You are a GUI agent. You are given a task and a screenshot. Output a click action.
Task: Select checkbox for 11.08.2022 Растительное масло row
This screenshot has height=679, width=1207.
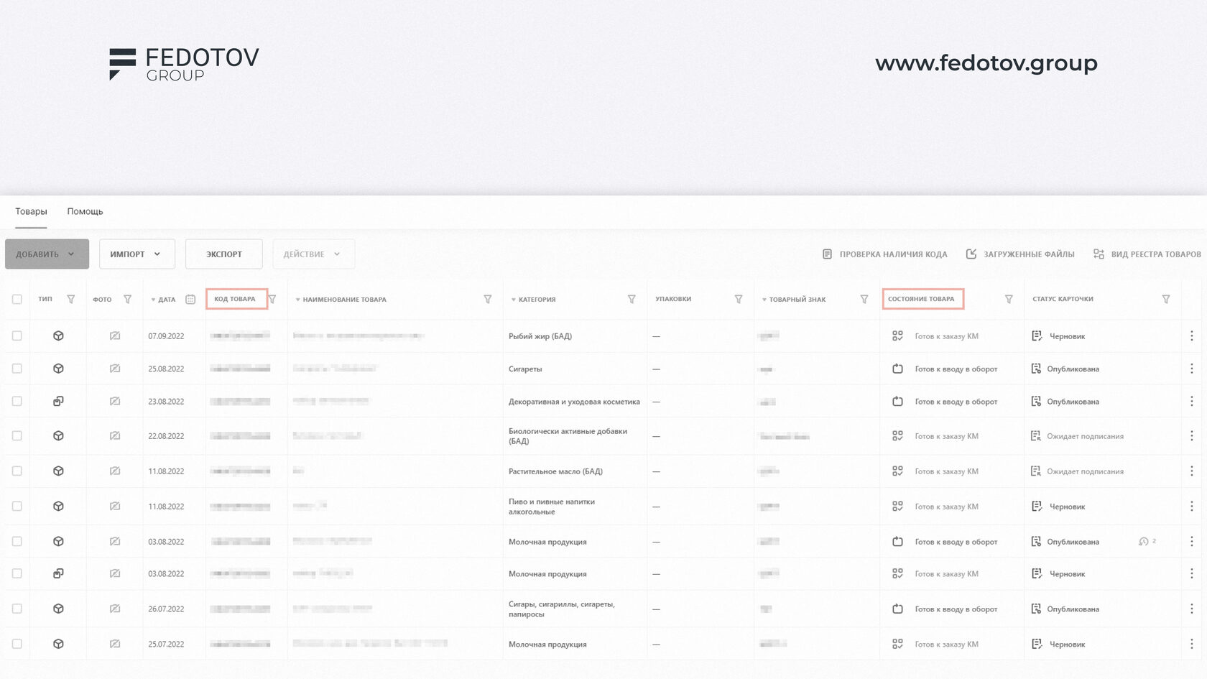(x=17, y=471)
